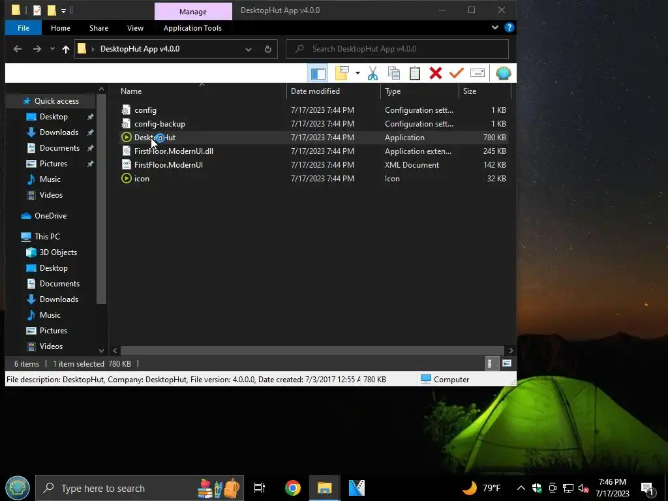Open the notification center icon
Viewport: 668px width, 501px height.
pyautogui.click(x=648, y=488)
